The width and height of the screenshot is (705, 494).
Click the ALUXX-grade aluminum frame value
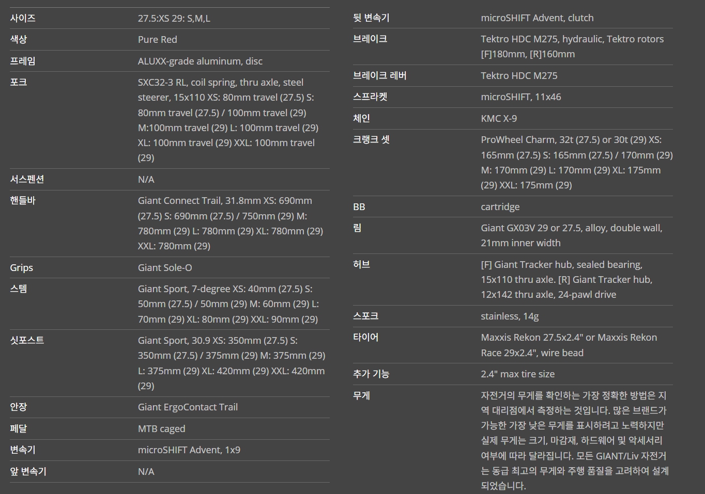200,61
